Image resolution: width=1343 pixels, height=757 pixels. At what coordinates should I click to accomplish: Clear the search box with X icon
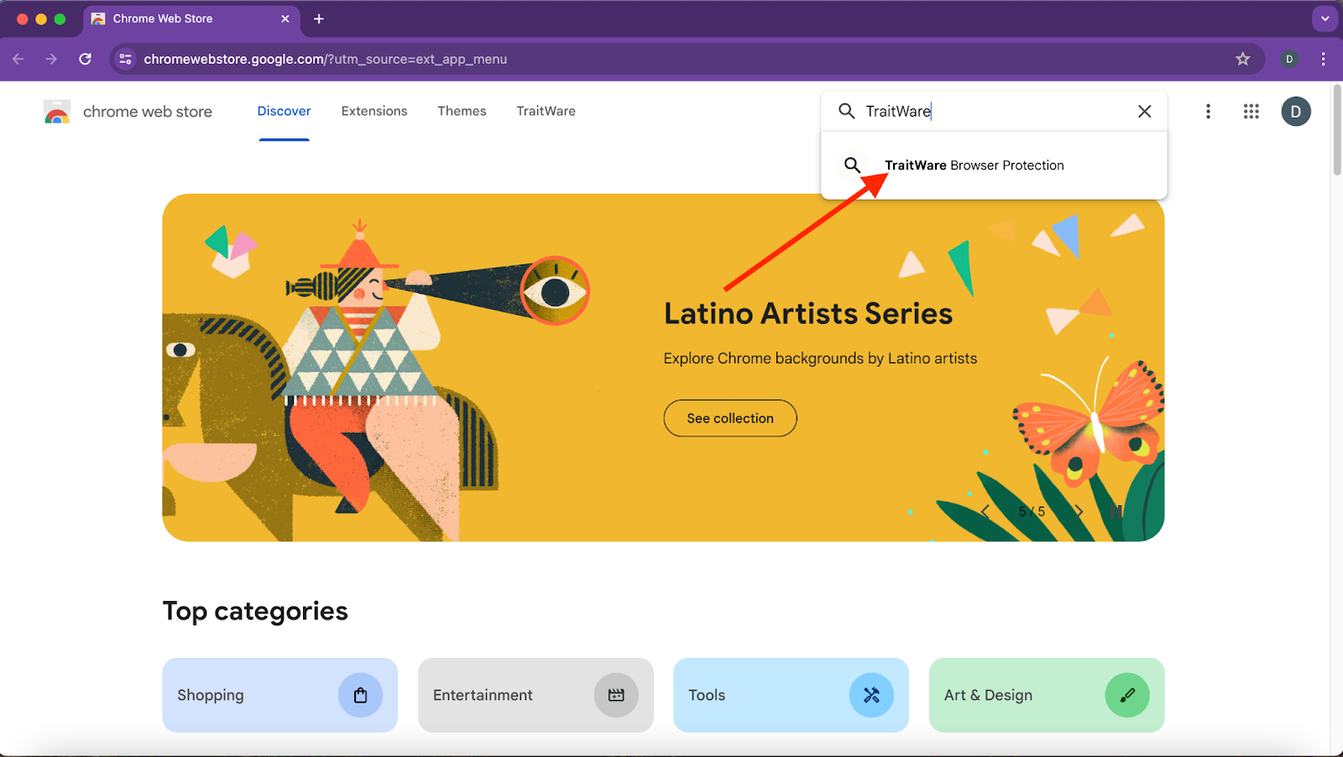coord(1144,112)
